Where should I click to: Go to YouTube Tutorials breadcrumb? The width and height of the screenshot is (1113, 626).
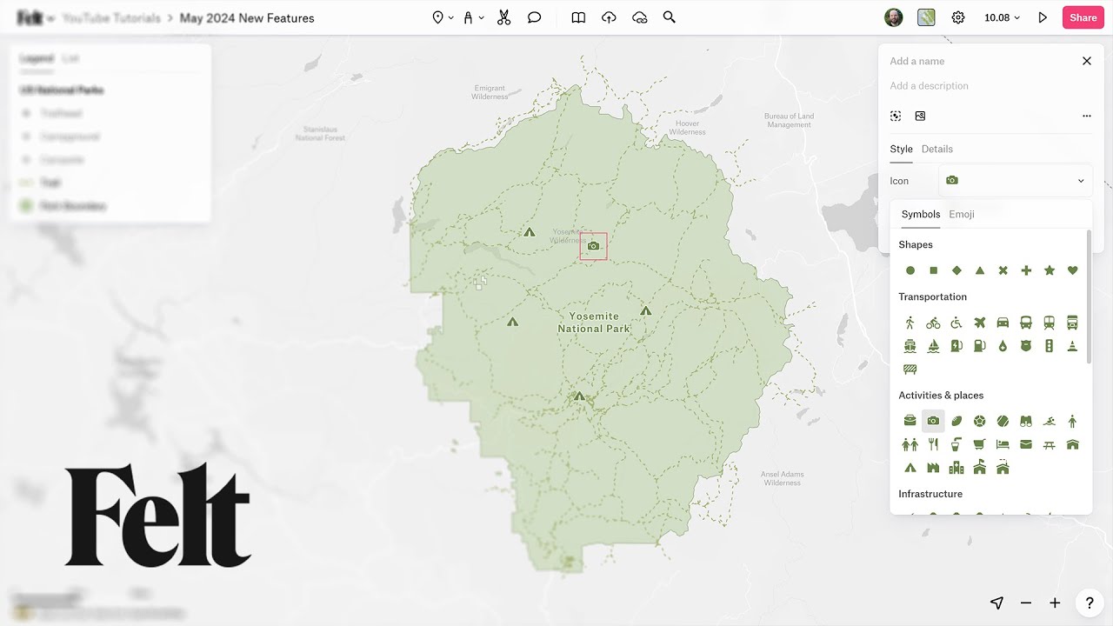[111, 18]
